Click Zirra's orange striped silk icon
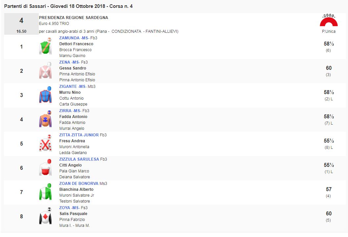348x237 pixels. 45,119
